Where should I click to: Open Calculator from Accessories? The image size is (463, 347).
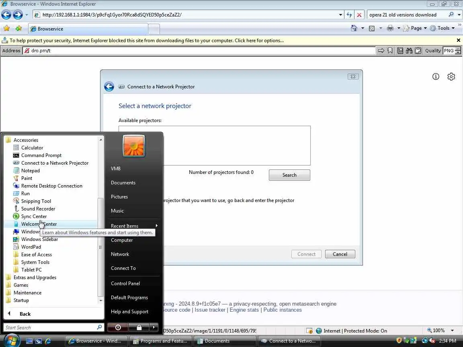click(32, 147)
